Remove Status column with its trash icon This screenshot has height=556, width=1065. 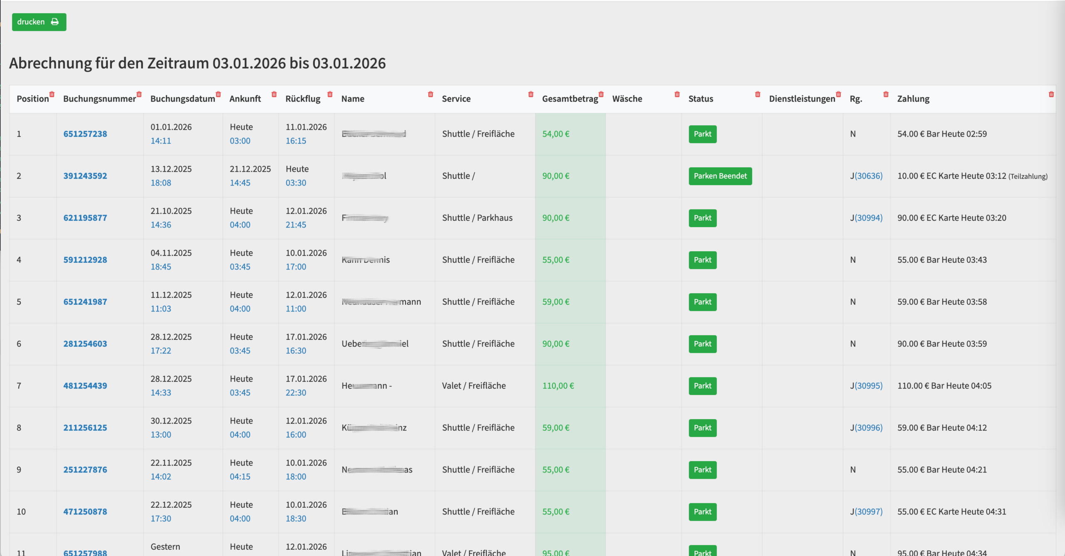(758, 94)
